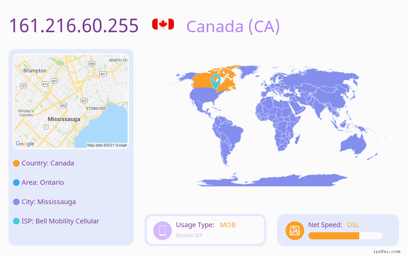The height and width of the screenshot is (257, 407).
Task: Click the teal dot next to ISP
Action: point(16,221)
